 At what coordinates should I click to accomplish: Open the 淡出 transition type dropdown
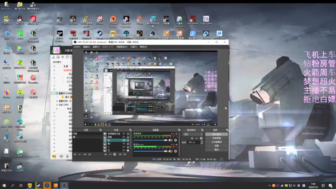click(193, 134)
